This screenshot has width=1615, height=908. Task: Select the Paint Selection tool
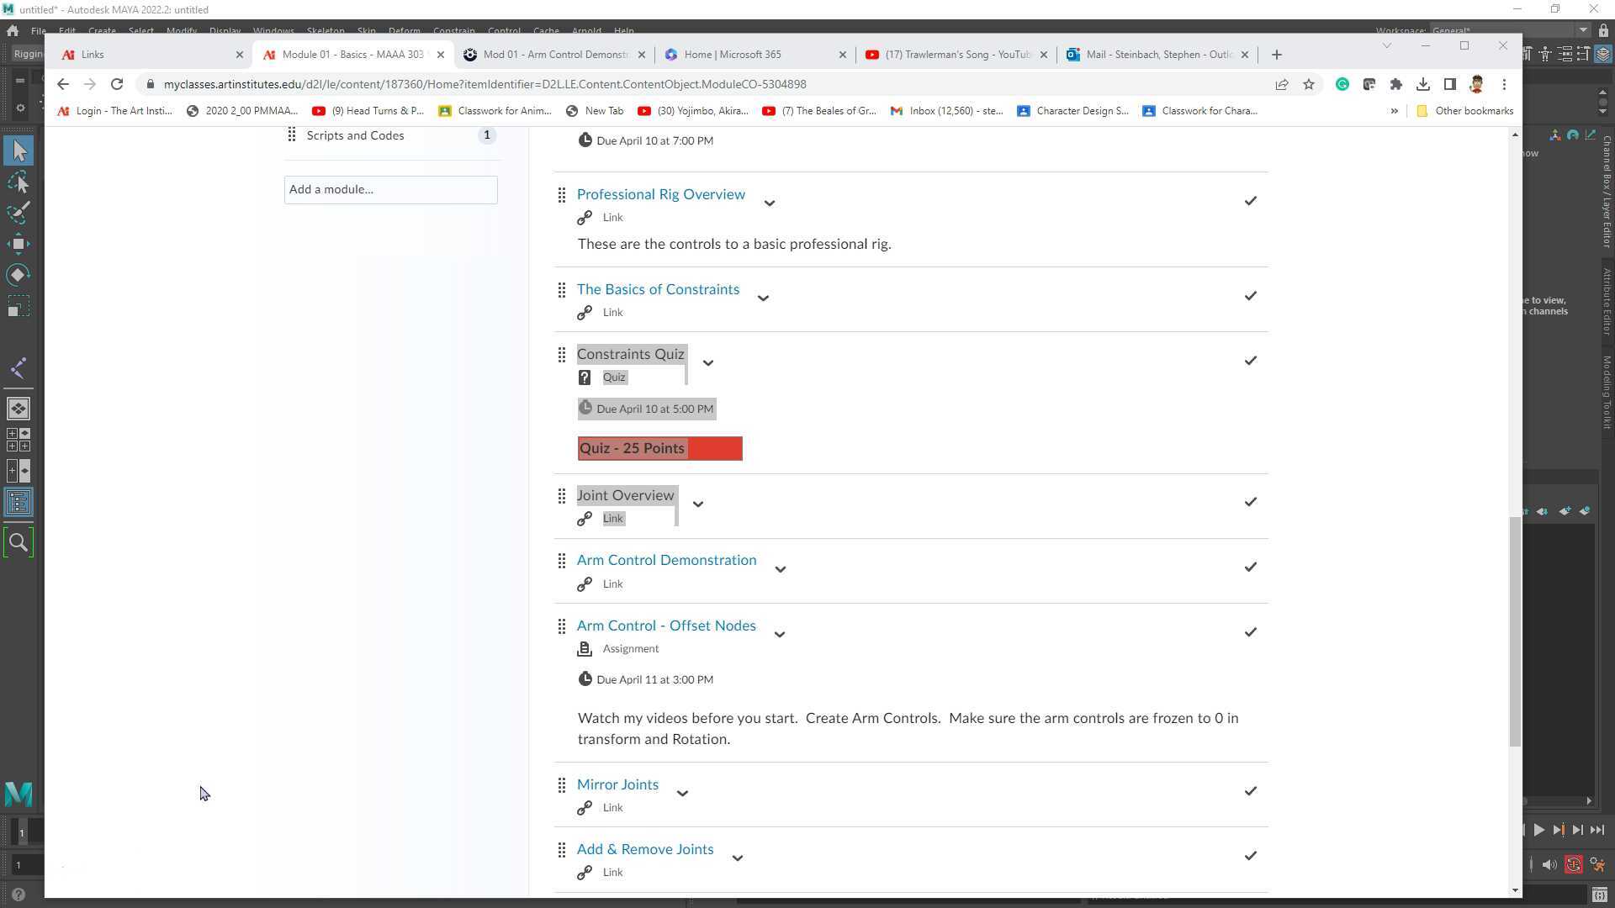pos(19,213)
